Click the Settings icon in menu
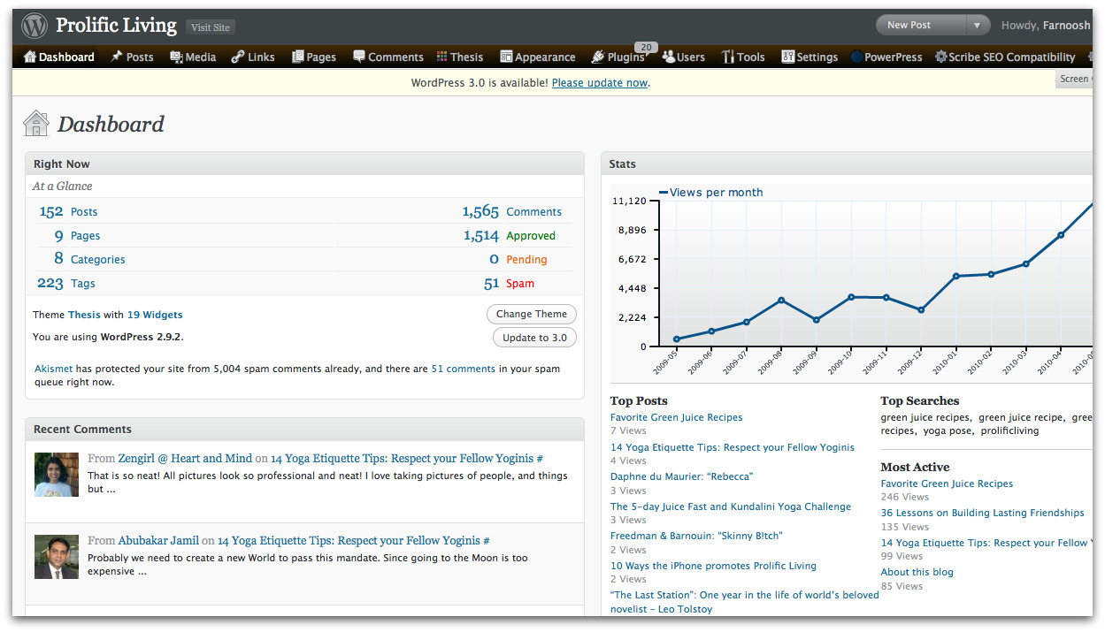This screenshot has width=1105, height=632. coord(788,57)
